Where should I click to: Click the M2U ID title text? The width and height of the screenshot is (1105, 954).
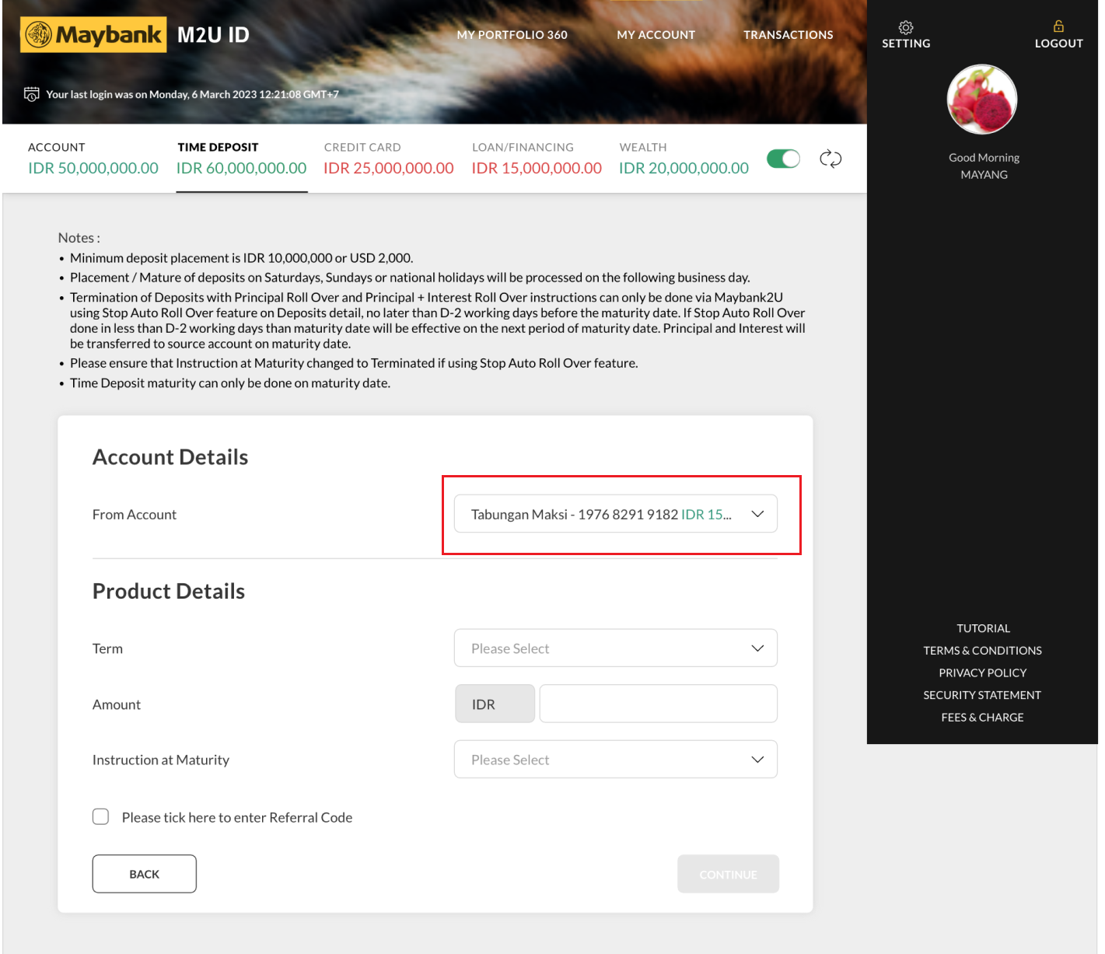click(213, 35)
